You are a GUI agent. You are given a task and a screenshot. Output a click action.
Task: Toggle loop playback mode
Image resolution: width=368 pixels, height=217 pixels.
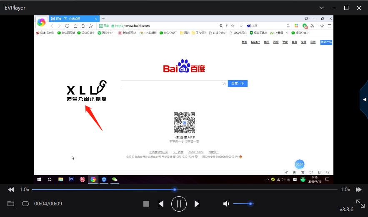25,204
